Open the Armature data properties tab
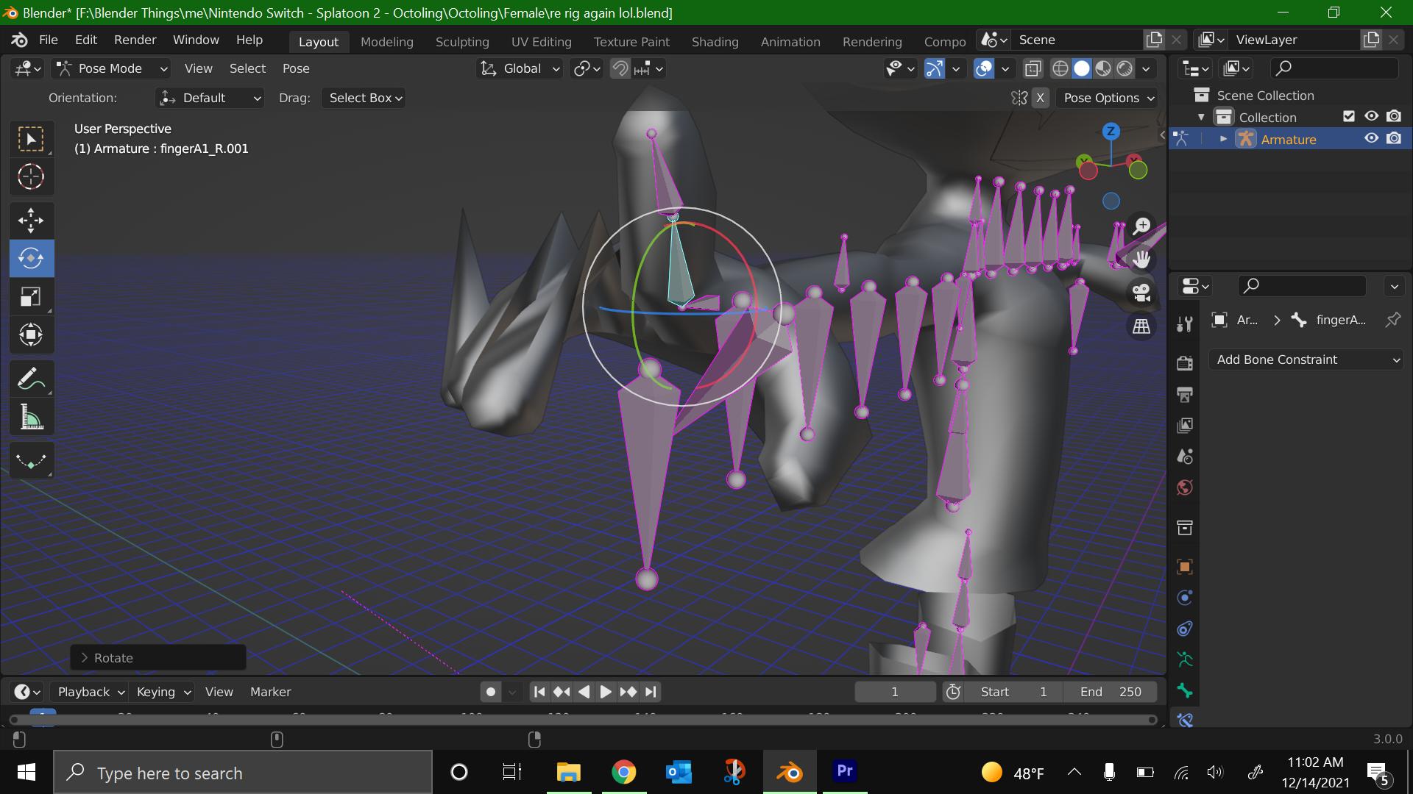The width and height of the screenshot is (1413, 794). pyautogui.click(x=1184, y=659)
